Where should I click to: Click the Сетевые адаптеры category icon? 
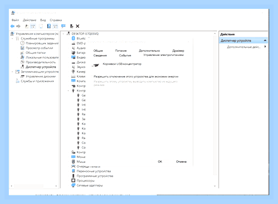pyautogui.click(x=73, y=185)
